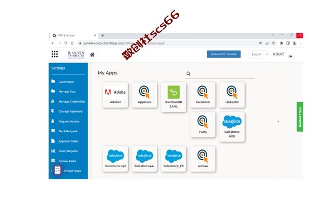This screenshot has width=324, height=202.
Task: Open the browser extensions puzzle icon
Action: pyautogui.click(x=281, y=43)
